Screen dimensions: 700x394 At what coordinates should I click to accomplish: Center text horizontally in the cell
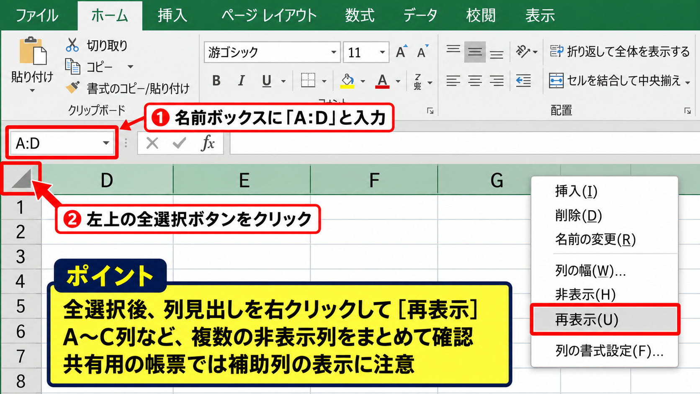point(475,80)
